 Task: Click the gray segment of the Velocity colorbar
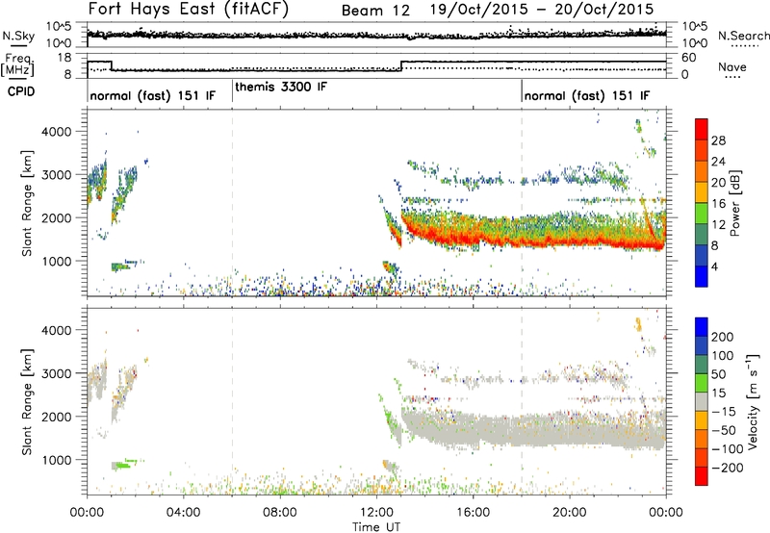[702, 401]
